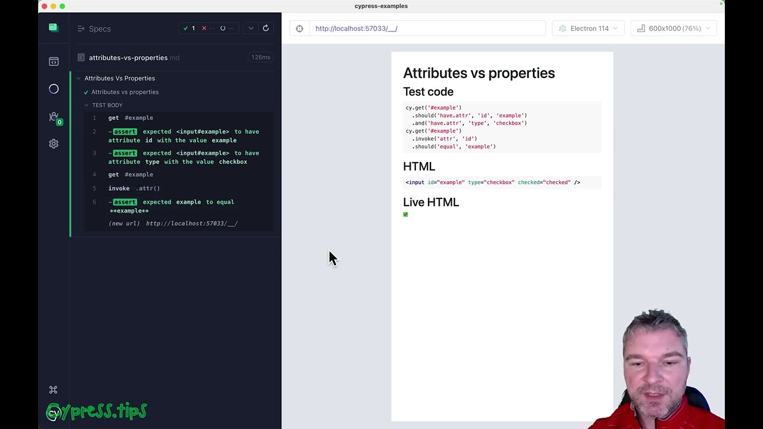
Task: Click the HTML section heading
Action: (419, 166)
